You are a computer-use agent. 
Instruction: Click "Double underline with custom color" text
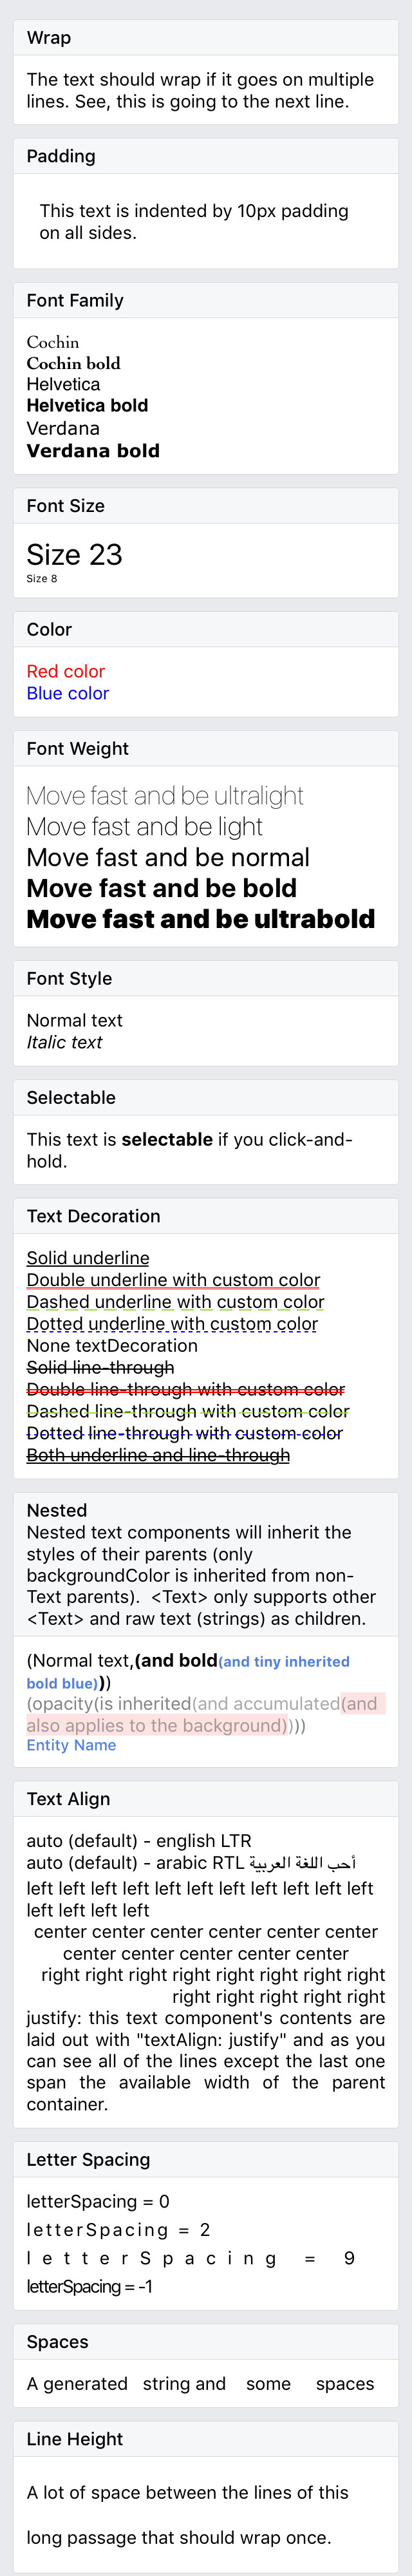click(173, 1280)
